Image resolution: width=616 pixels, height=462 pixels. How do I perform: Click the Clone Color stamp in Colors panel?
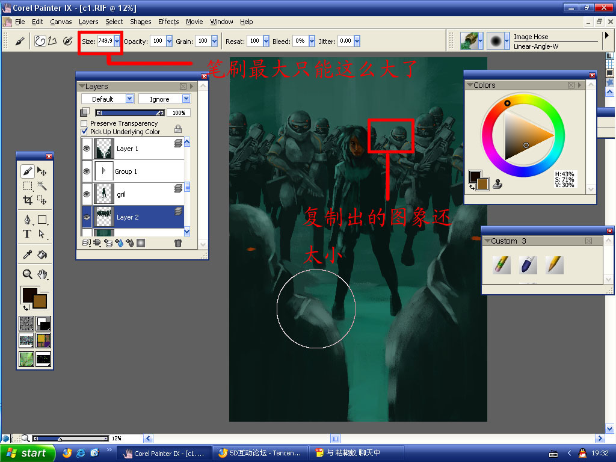pyautogui.click(x=497, y=184)
